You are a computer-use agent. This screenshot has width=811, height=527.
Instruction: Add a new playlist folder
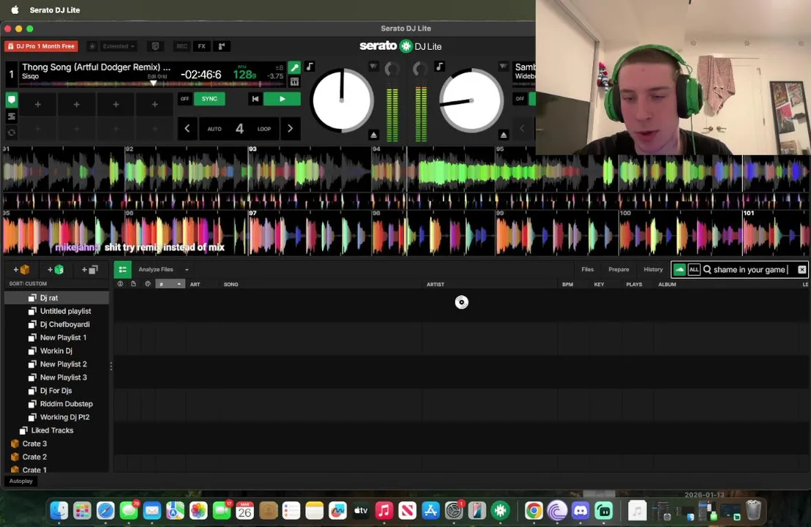(x=89, y=269)
